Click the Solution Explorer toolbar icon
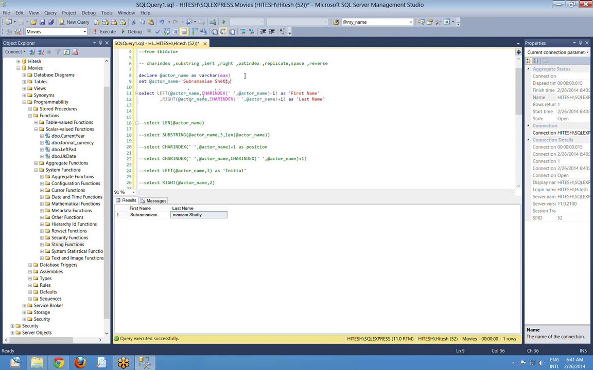593x370 pixels. [421, 22]
